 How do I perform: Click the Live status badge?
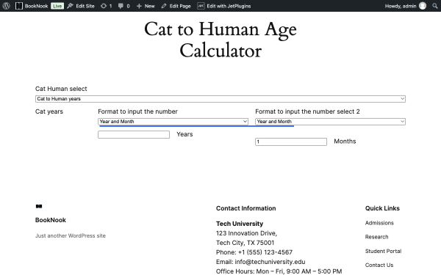point(57,6)
